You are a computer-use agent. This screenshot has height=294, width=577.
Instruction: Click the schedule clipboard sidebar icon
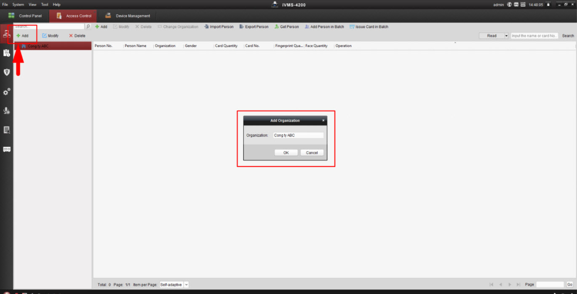coord(6,53)
